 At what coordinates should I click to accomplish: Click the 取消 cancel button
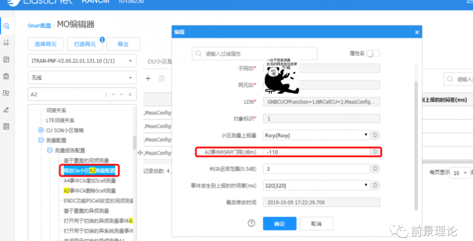316,224
